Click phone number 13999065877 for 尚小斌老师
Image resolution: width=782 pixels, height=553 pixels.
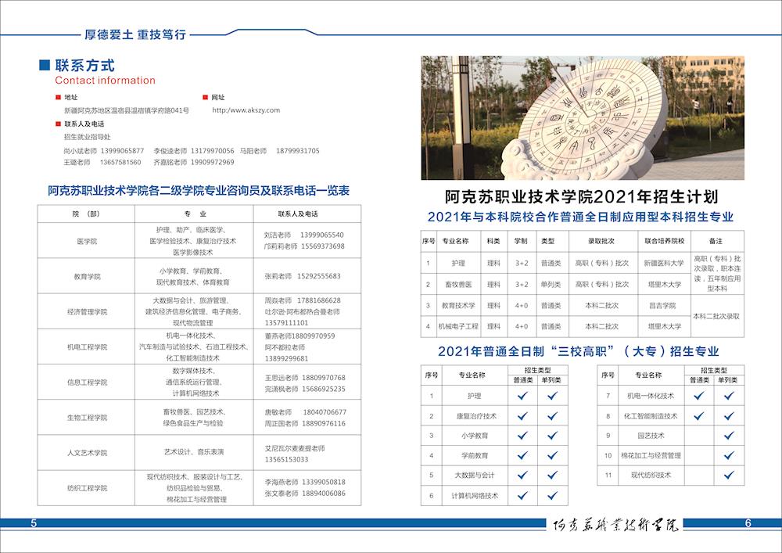pos(124,150)
